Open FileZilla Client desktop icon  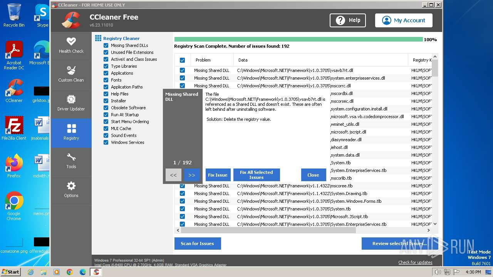pyautogui.click(x=14, y=128)
